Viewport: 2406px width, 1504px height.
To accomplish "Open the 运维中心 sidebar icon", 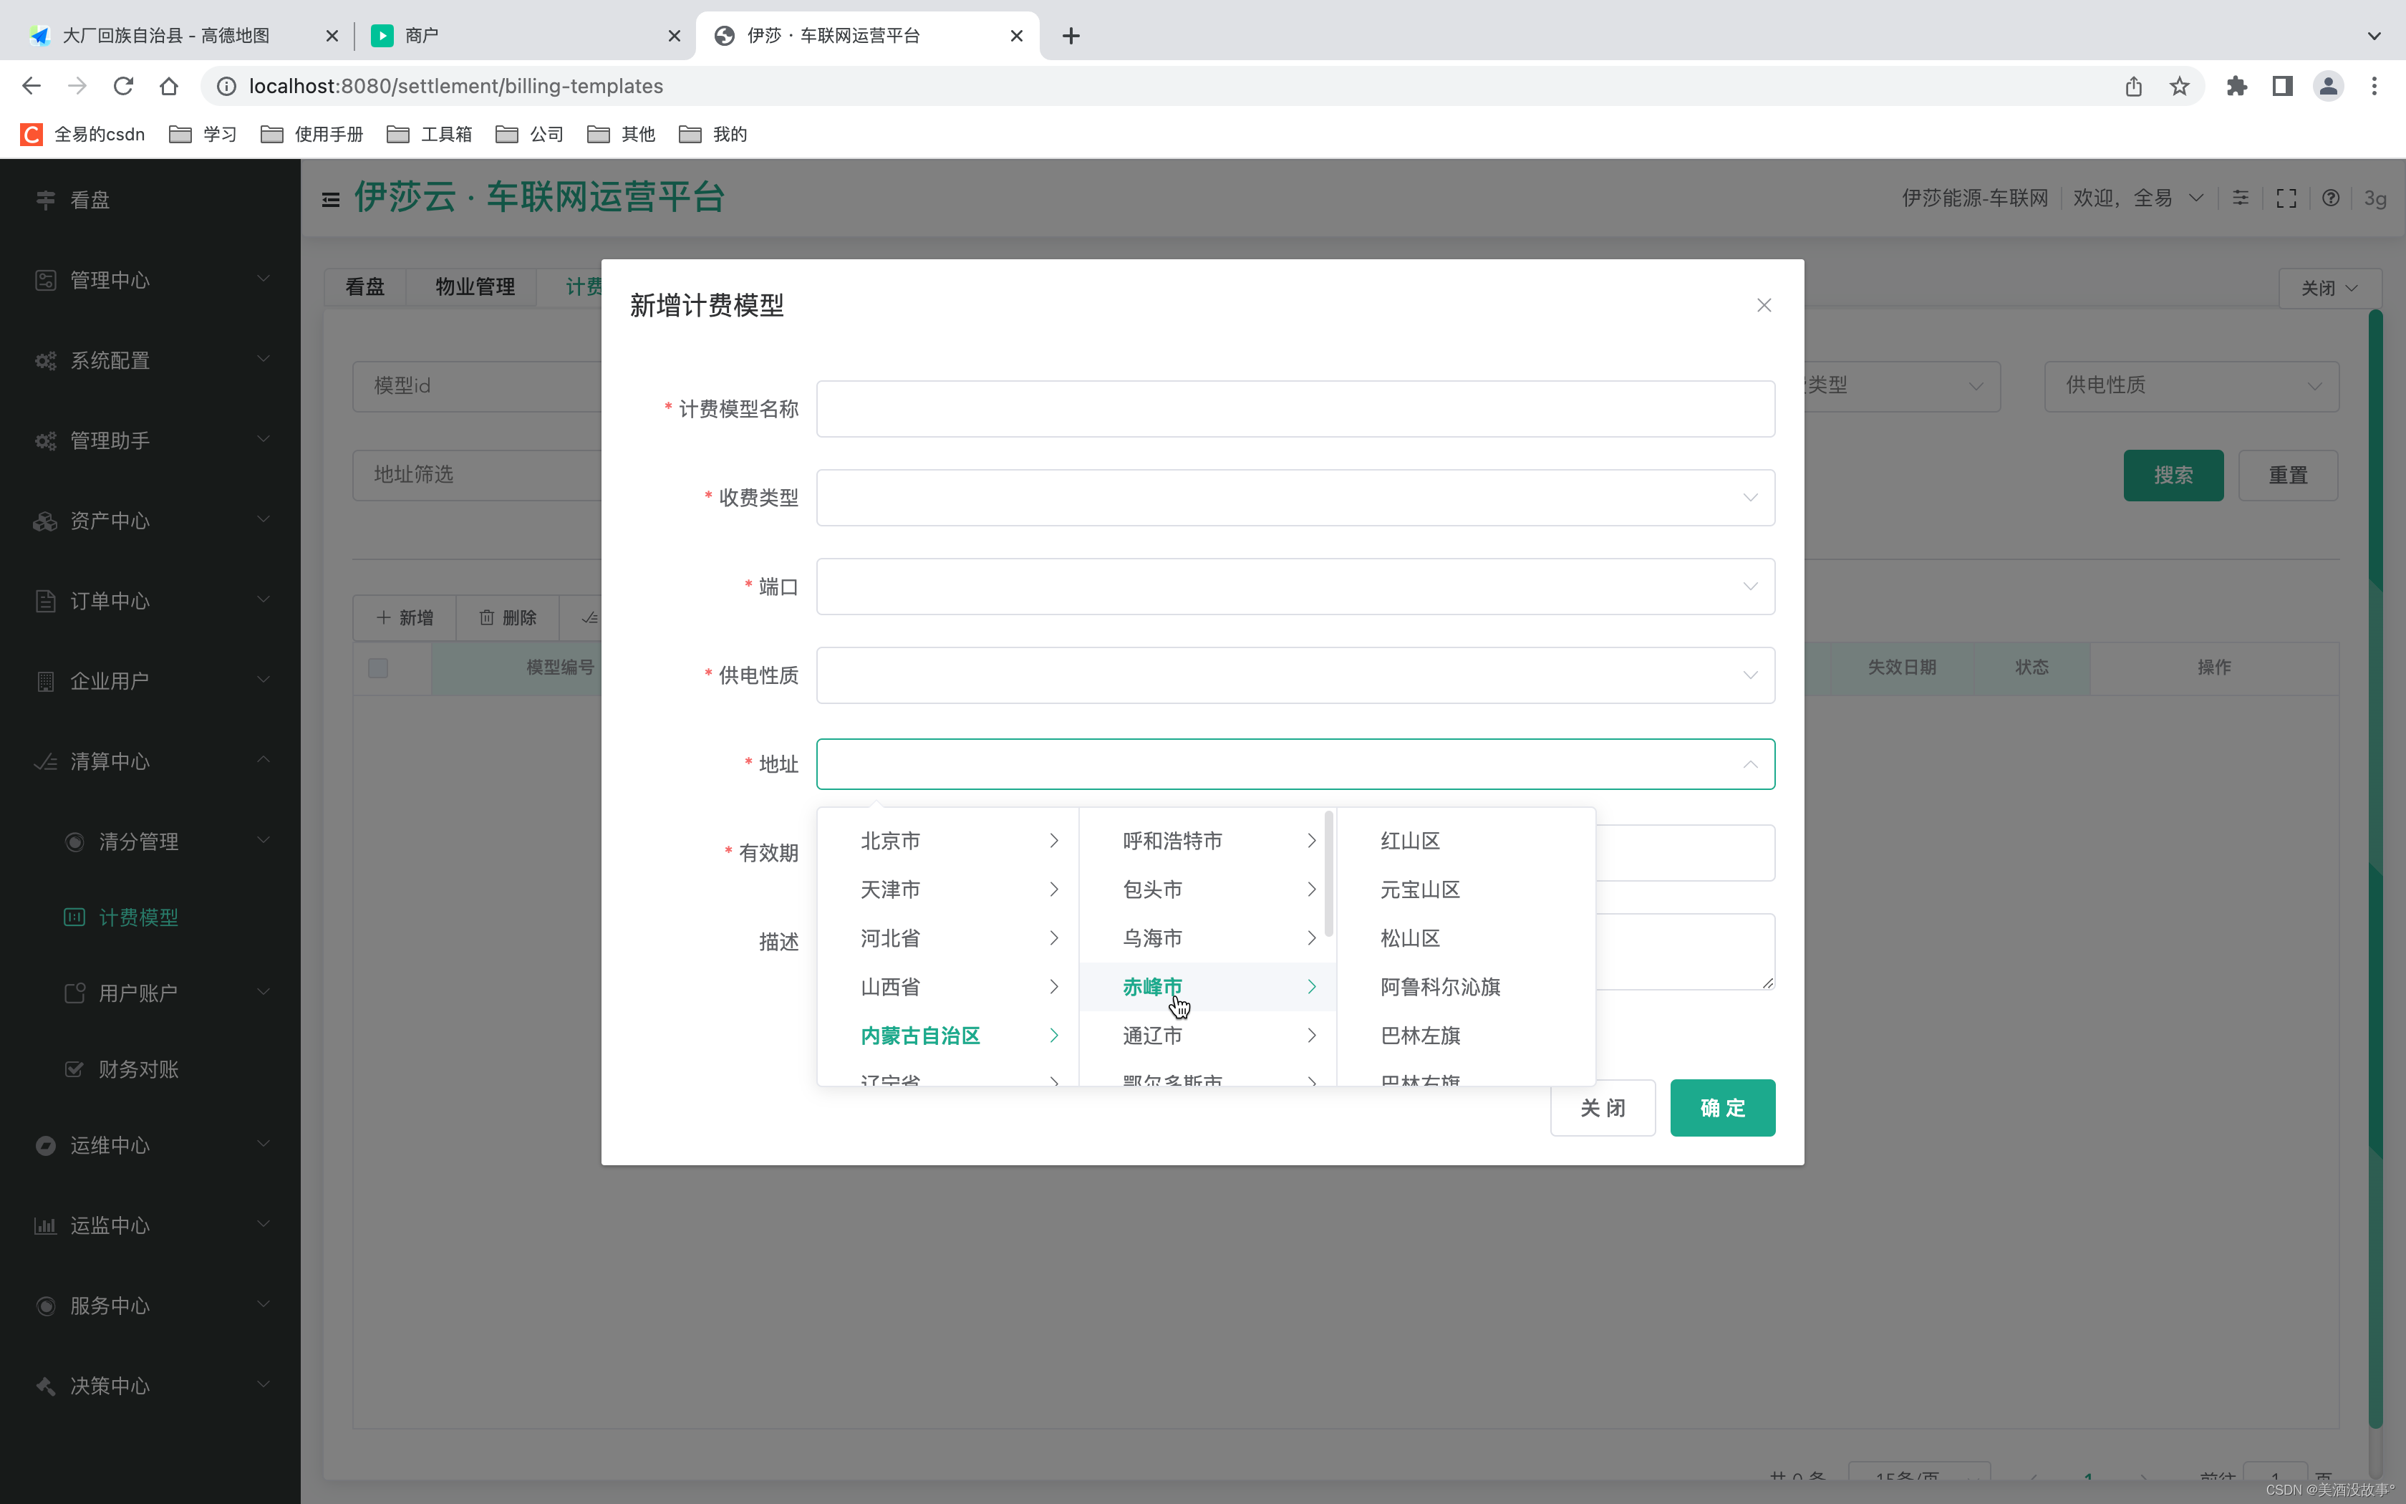I will click(44, 1145).
